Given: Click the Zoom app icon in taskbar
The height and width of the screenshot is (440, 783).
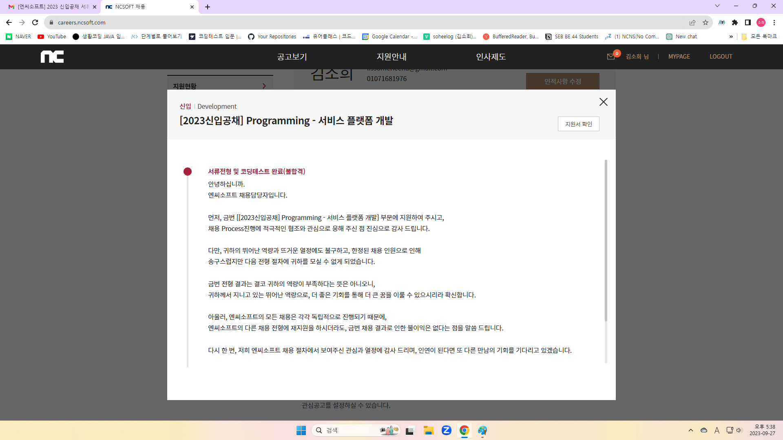Looking at the screenshot, I should tap(447, 430).
